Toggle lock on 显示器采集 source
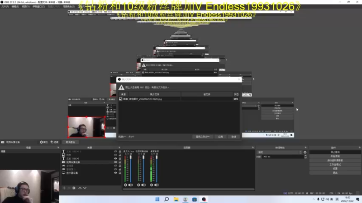The height and width of the screenshot is (203, 362). (120, 173)
